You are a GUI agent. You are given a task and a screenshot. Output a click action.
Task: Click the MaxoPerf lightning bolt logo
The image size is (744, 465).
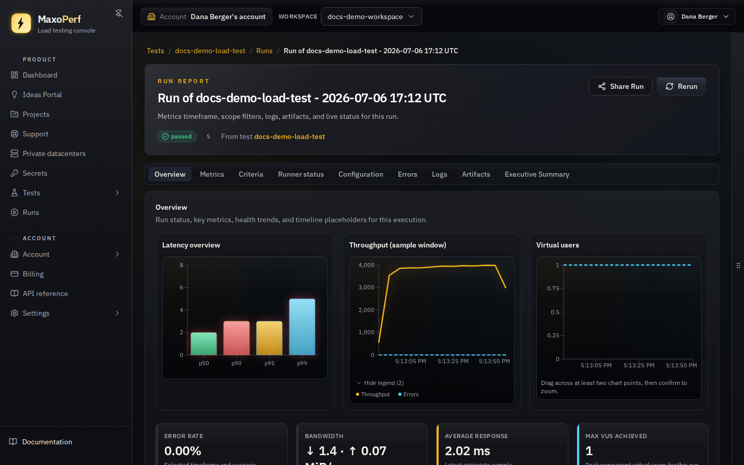[21, 23]
